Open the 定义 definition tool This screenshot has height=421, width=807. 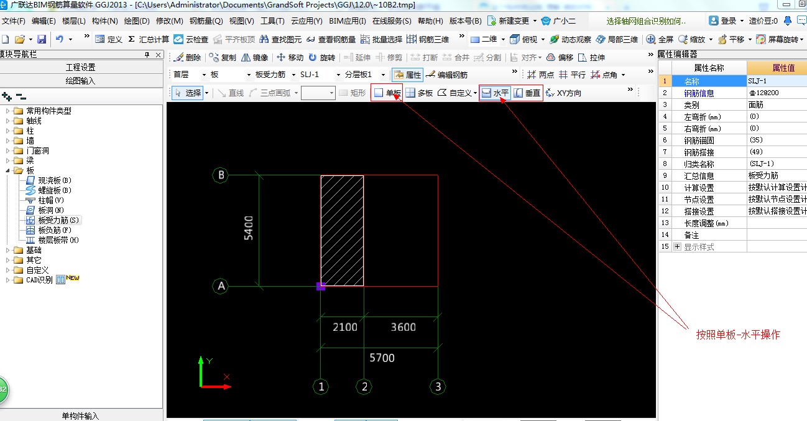(x=109, y=39)
